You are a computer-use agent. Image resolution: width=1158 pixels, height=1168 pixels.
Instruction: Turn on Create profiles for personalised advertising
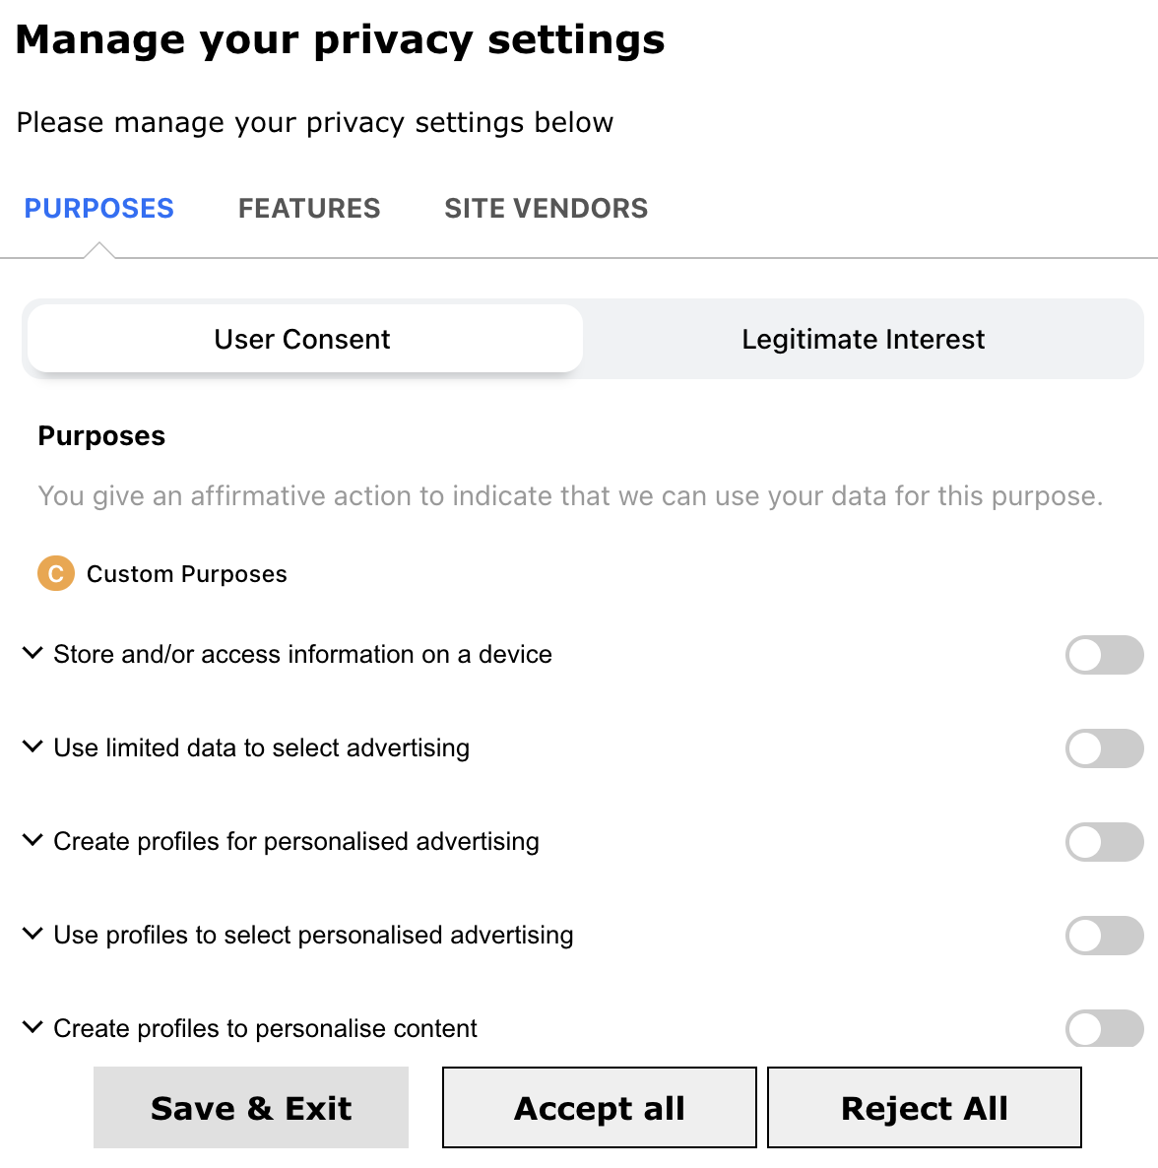tap(1104, 842)
